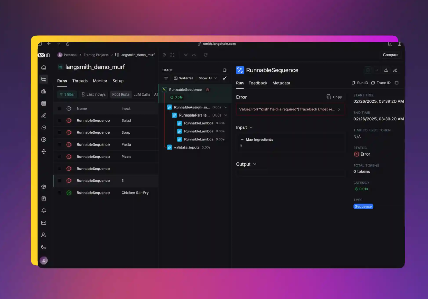
Task: Select checkbox for Chicken Stir-Fry run
Action: (59, 193)
